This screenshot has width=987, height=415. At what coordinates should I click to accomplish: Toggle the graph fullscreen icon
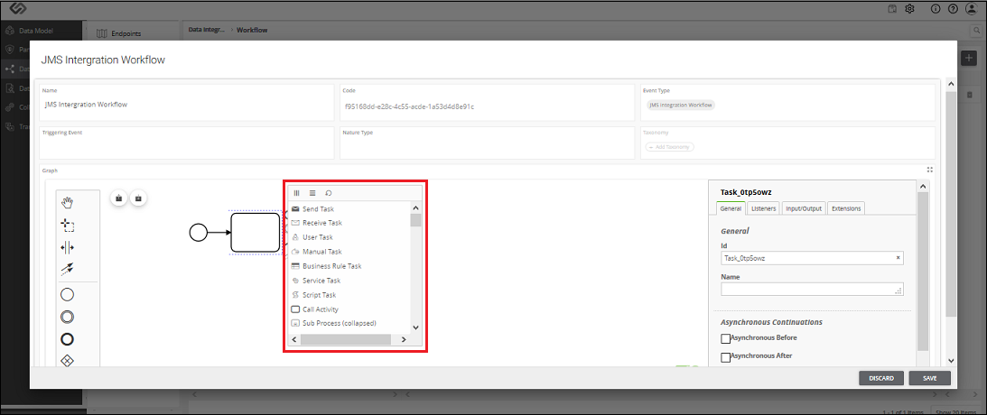930,170
